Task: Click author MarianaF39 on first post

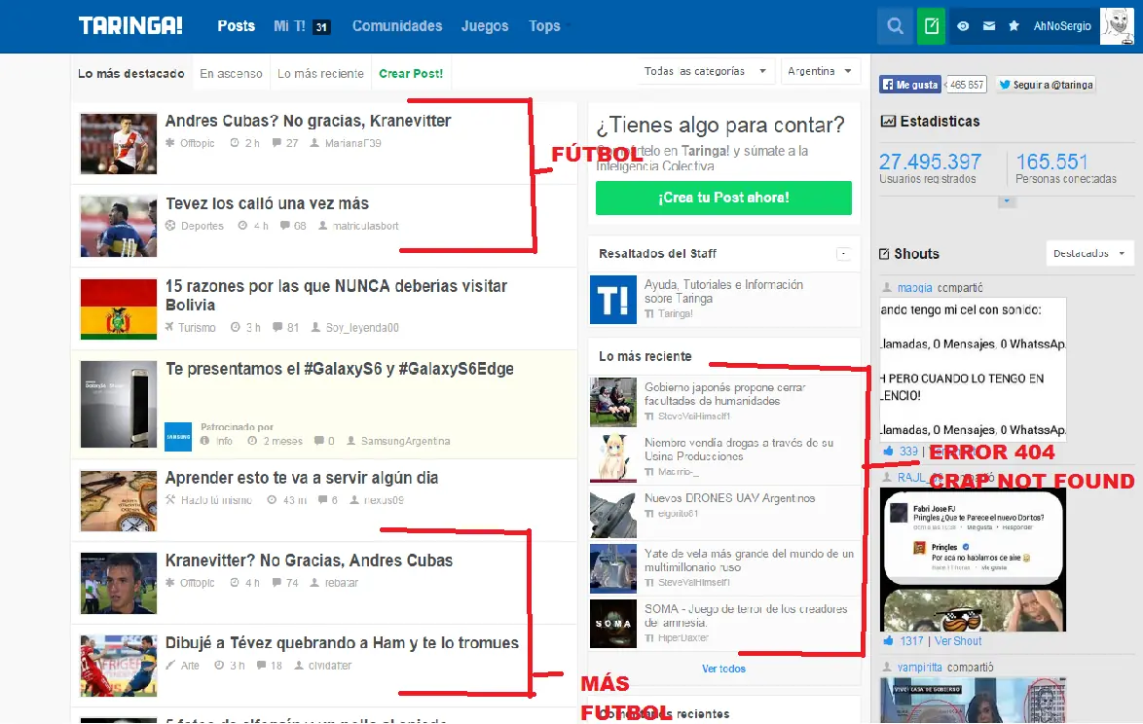Action: pos(352,143)
